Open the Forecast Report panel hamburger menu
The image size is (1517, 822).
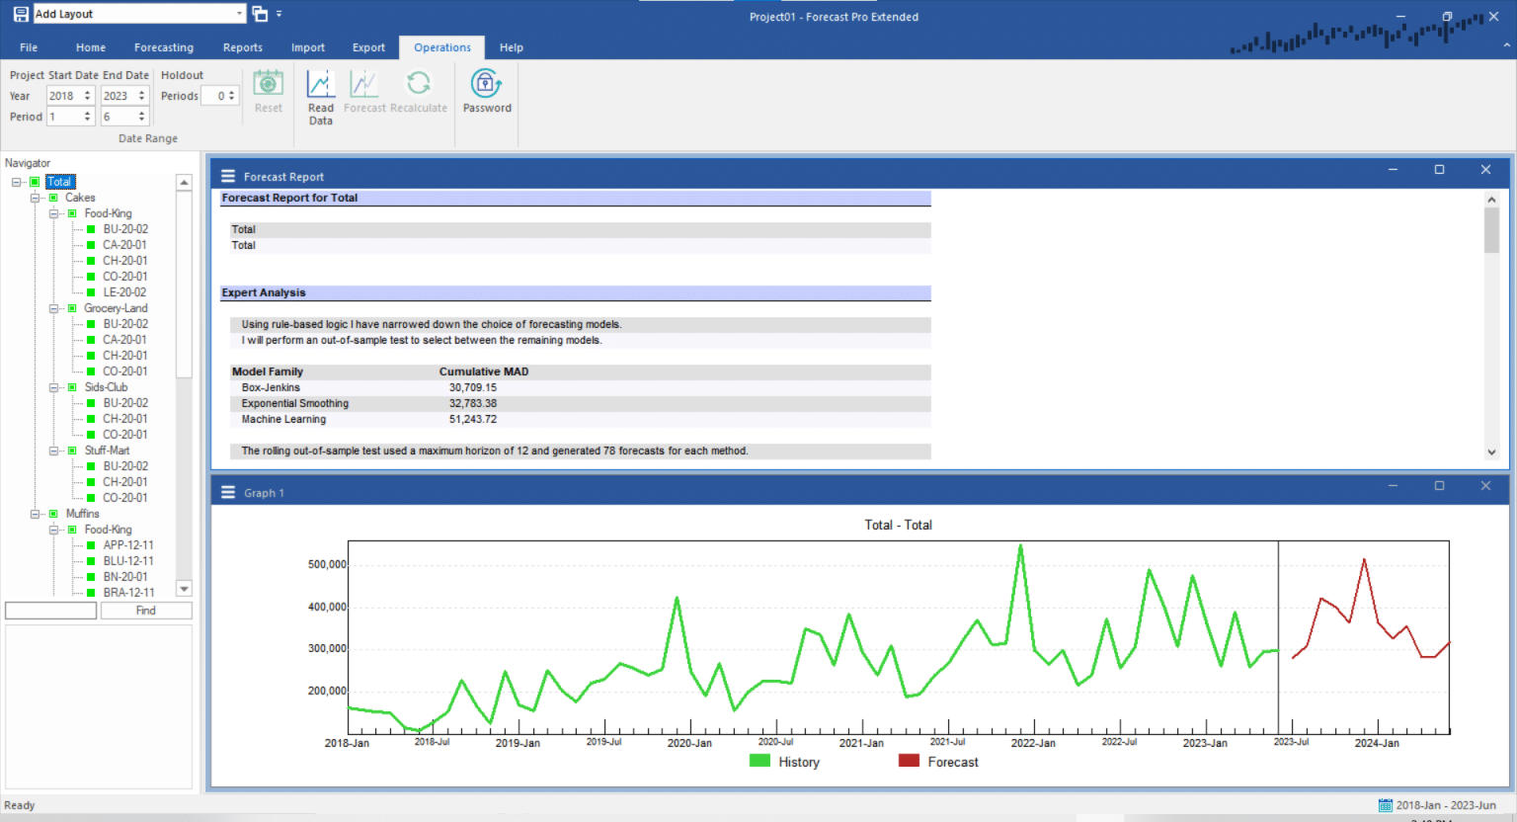point(228,176)
